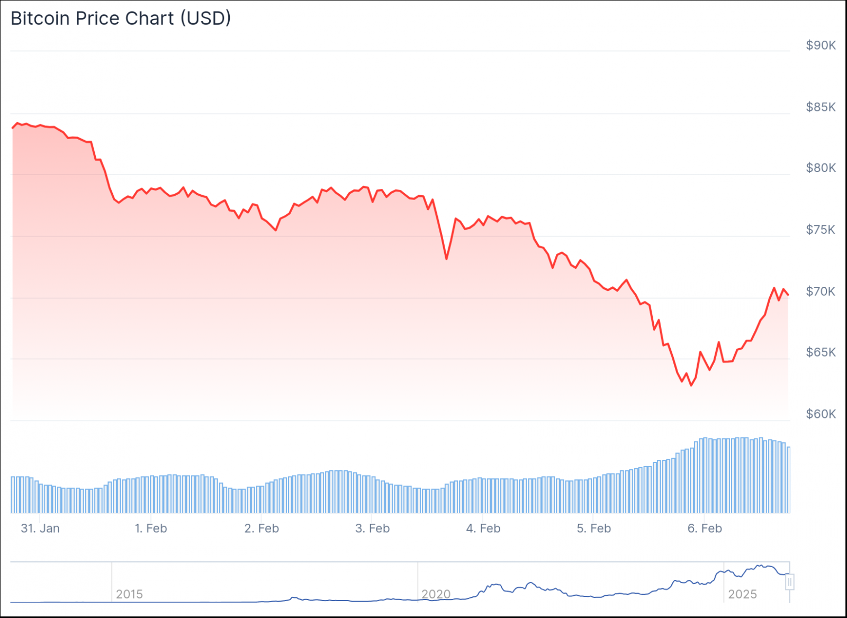Click the 2020 label in navigator
Viewport: 847px width, 618px height.
tap(436, 594)
